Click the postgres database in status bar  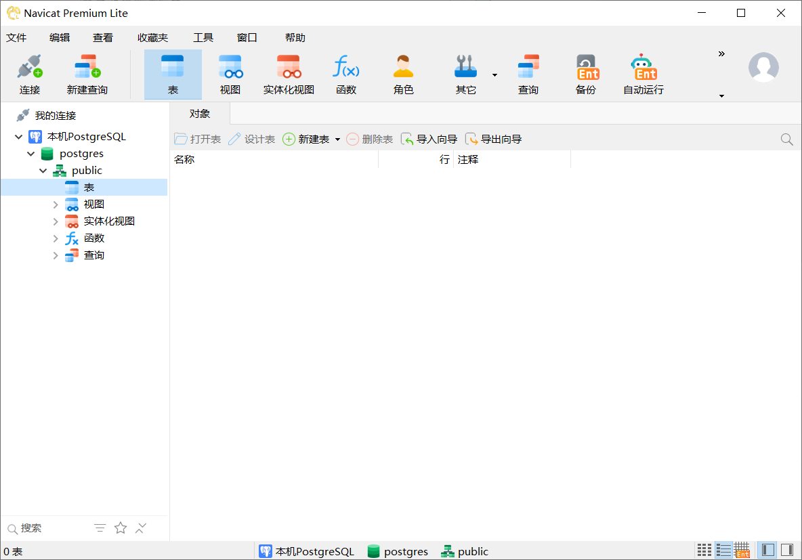coord(398,551)
